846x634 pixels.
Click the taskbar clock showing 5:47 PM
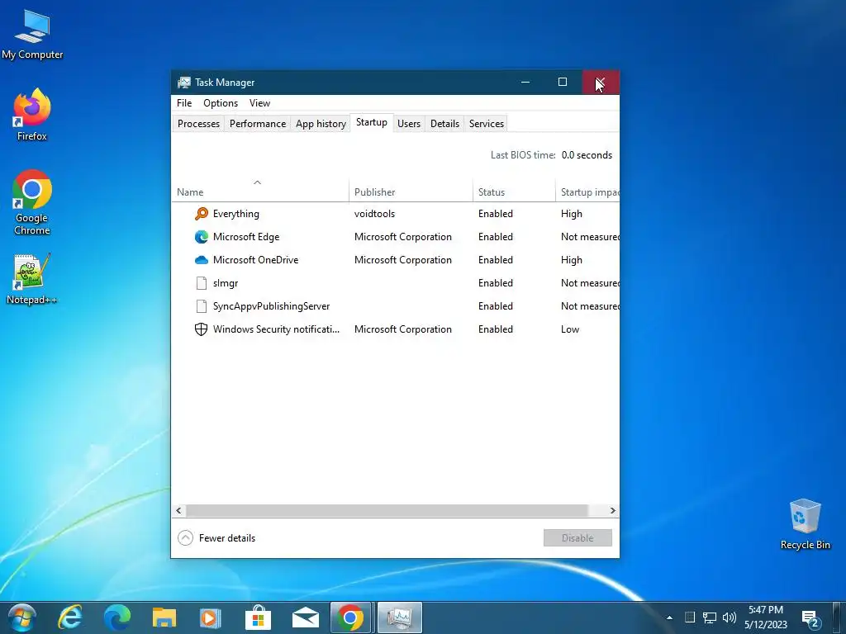pos(766,617)
